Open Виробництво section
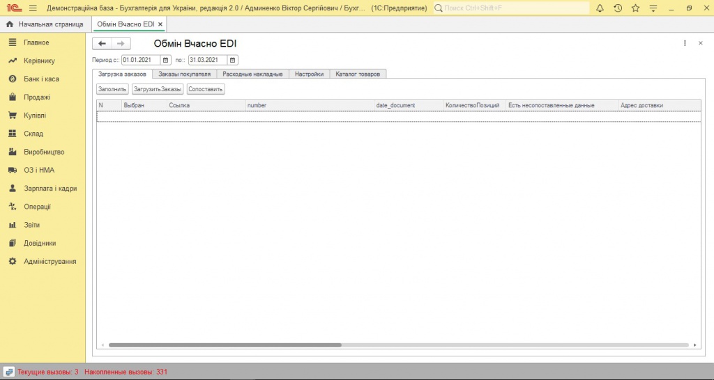The width and height of the screenshot is (714, 380). tap(43, 152)
